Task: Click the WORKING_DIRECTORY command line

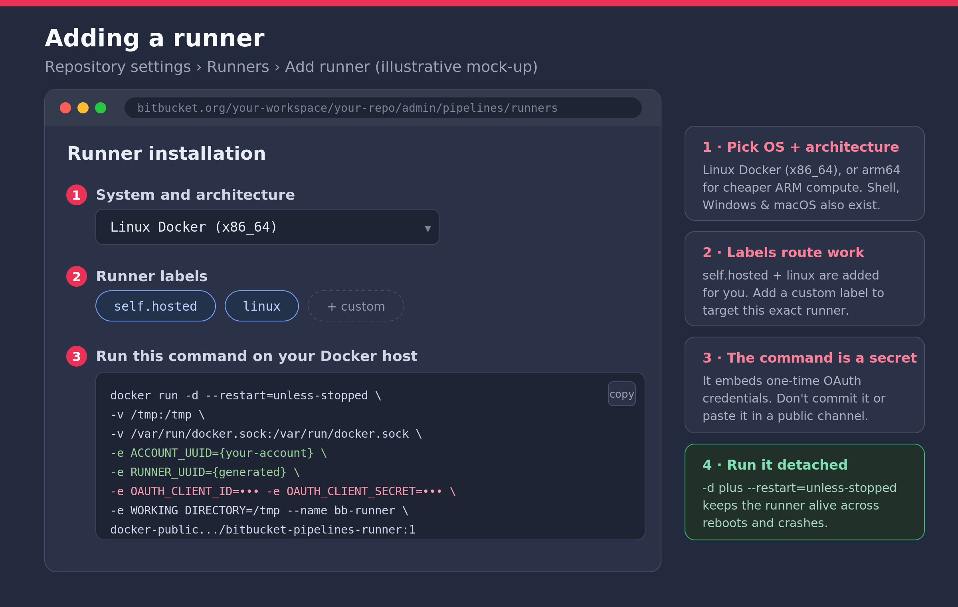Action: click(259, 510)
